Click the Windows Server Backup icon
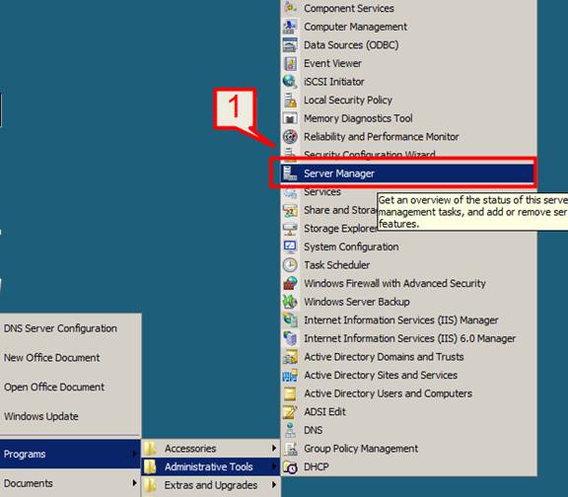Image resolution: width=568 pixels, height=497 pixels. point(290,302)
